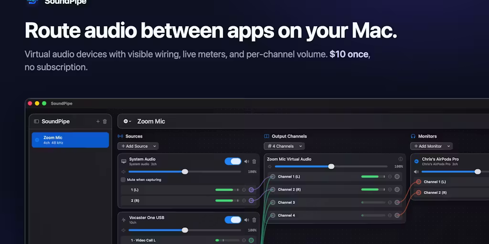
Task: Select the Zoom Mic device in sidebar
Action: [70, 140]
